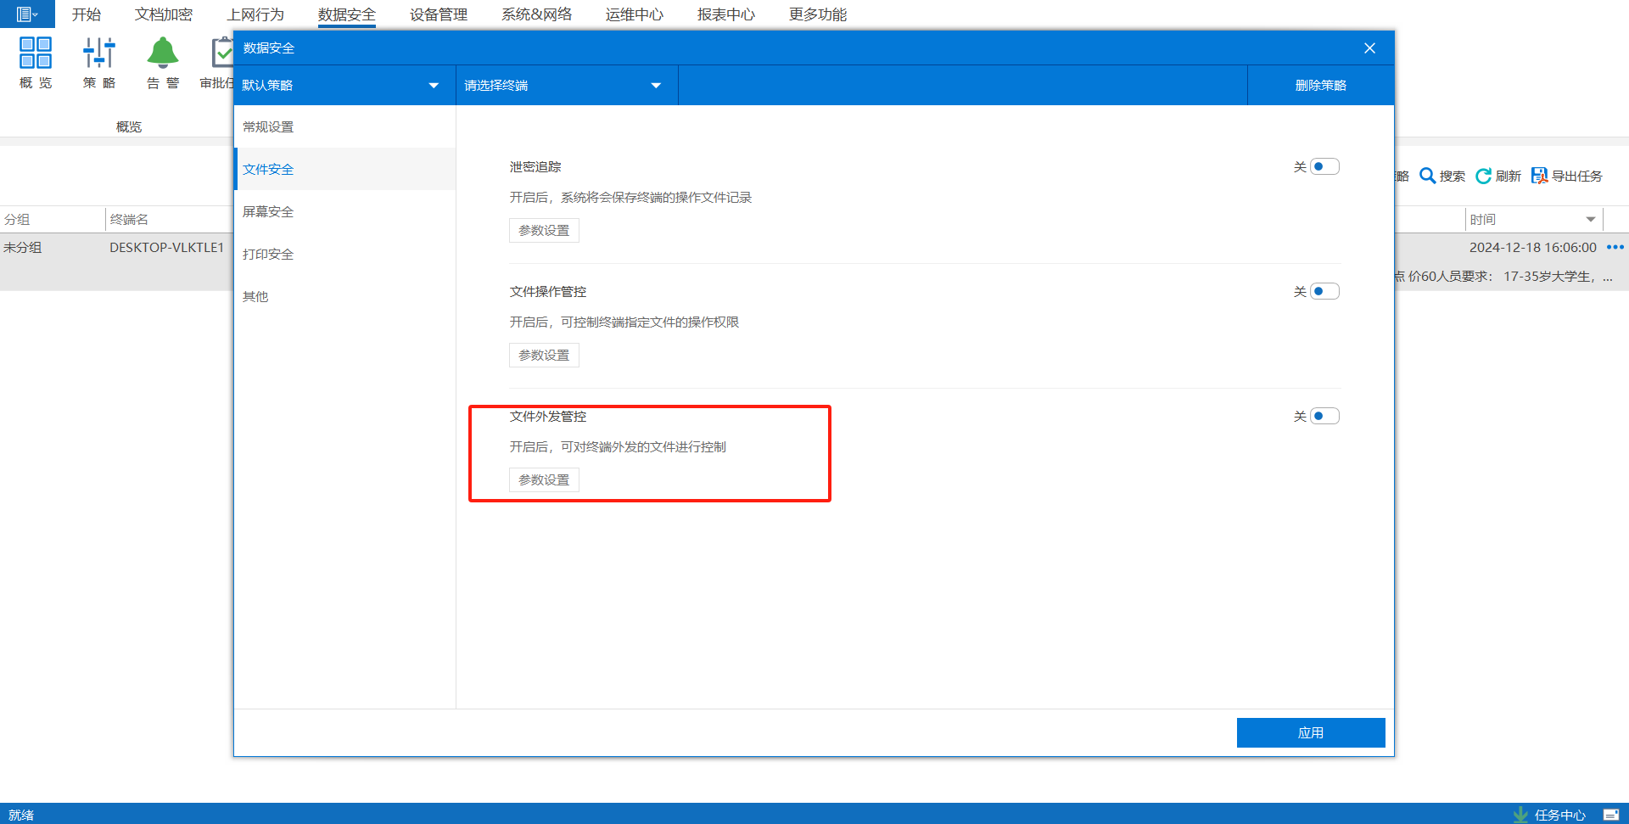Turn on the 文件操作管控 toggle

(x=1324, y=291)
